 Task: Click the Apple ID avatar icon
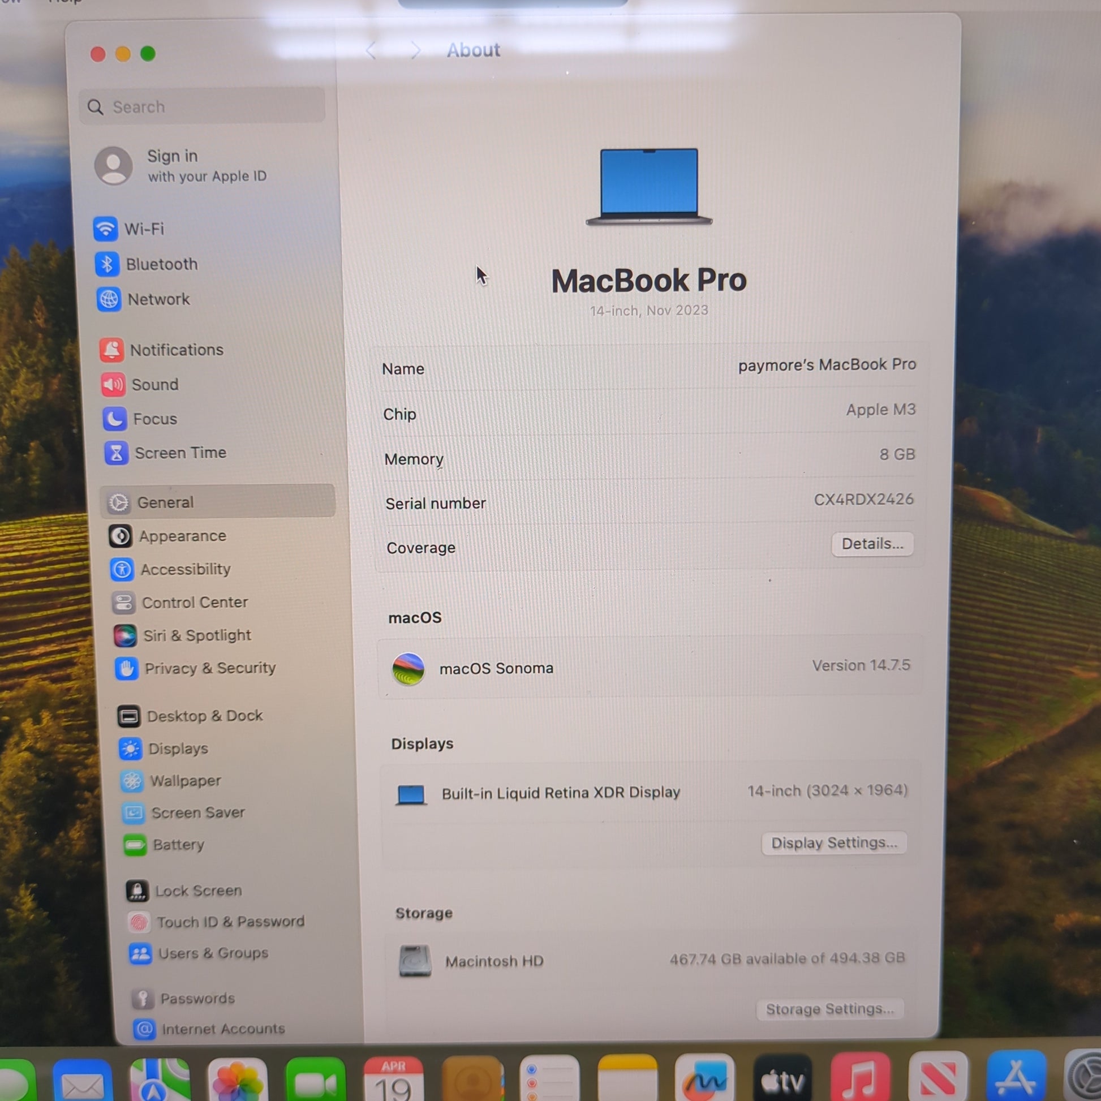(x=113, y=166)
